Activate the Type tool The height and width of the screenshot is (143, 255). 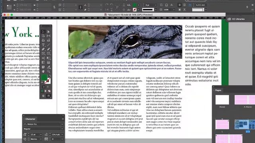click(43, 45)
